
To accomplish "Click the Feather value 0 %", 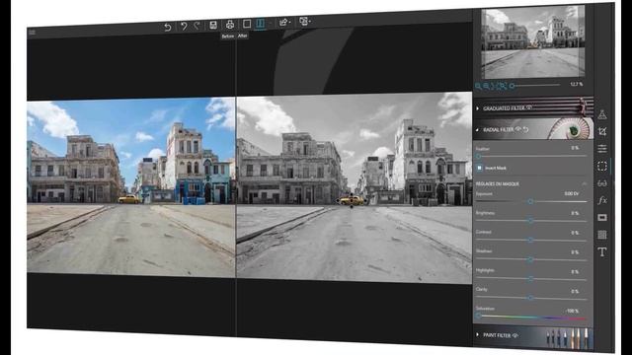I will point(575,148).
